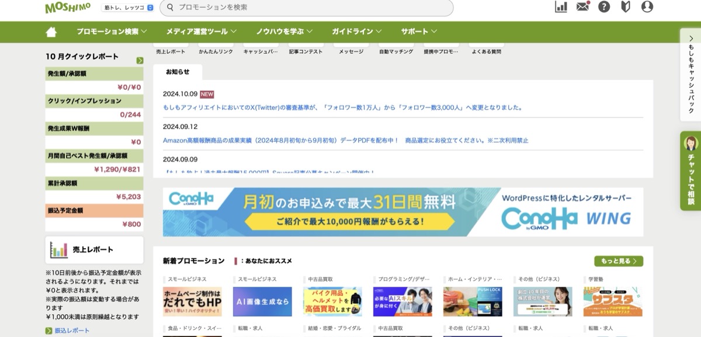Open the バイク用品・ヘルメット promotion thumbnail
Viewport: 701px width, 337px height.
coord(332,301)
